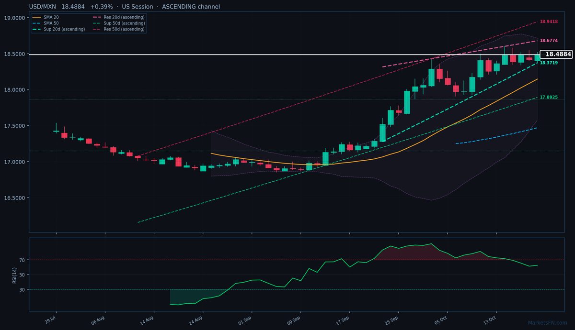Click the 13 Oct date label
Screen dimensions: 575x330
[490, 319]
